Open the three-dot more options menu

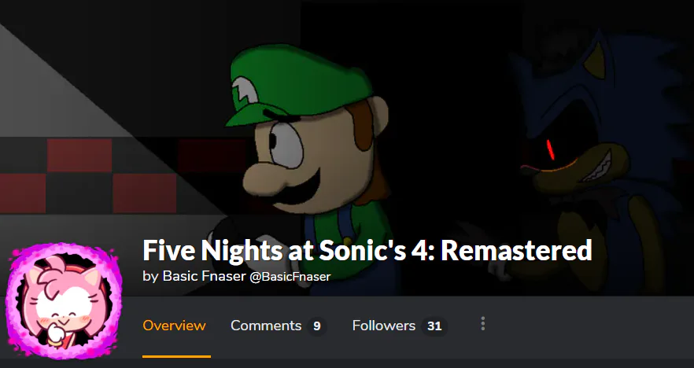(483, 324)
